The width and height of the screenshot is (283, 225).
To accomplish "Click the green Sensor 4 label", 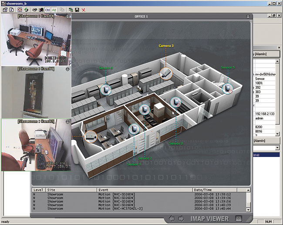I will click(106, 68).
